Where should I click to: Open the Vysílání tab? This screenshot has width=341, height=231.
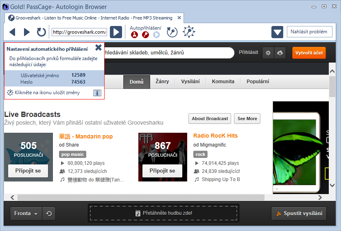[190, 82]
